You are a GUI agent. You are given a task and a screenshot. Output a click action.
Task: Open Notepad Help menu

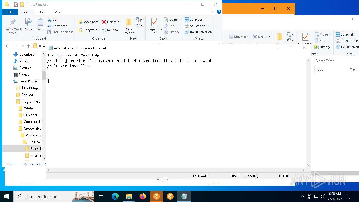coord(95,55)
